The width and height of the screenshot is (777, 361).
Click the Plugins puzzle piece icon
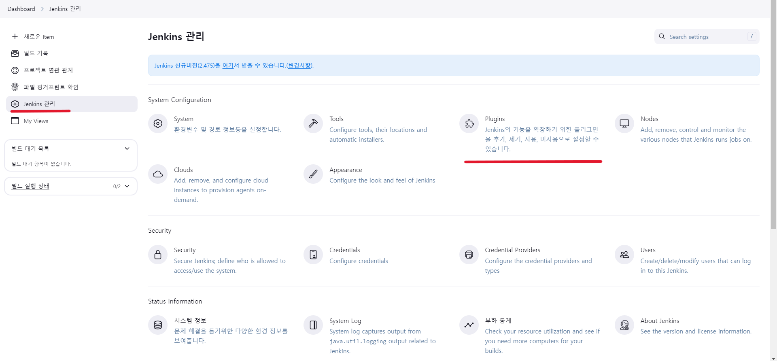point(469,123)
